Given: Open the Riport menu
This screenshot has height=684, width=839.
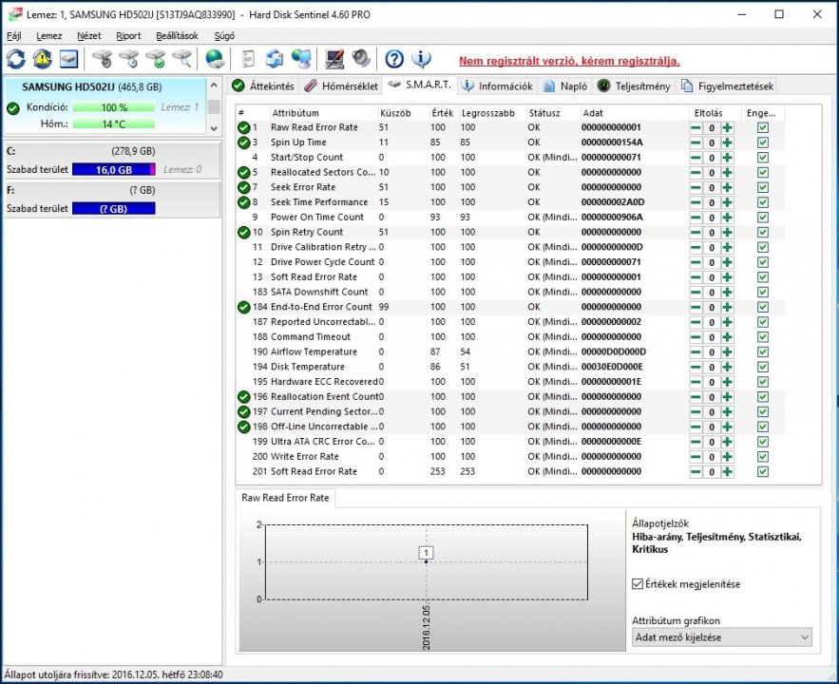Looking at the screenshot, I should (x=128, y=35).
